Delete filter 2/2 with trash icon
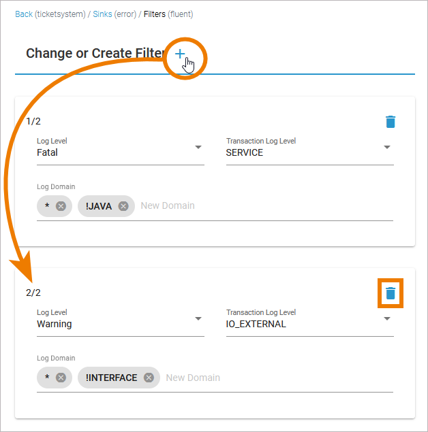 [391, 293]
